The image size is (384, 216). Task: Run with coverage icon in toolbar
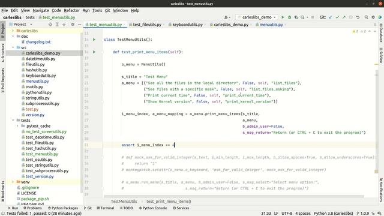296,17
